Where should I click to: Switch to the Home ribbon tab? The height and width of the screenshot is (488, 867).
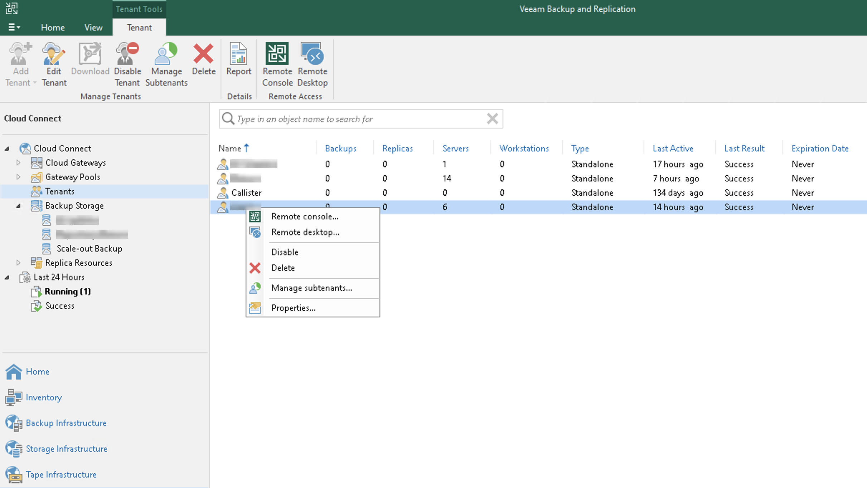point(53,28)
